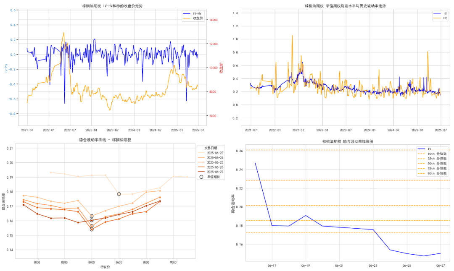
Task: Click the HV legend entry in top-right chart
Action: coord(440,18)
